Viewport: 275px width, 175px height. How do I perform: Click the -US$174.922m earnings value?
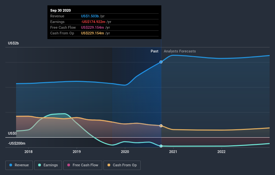(93, 22)
